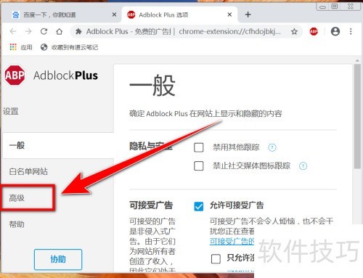363x278 pixels.
Task: Click the extension puzzle icon in address bar
Action: [78, 31]
